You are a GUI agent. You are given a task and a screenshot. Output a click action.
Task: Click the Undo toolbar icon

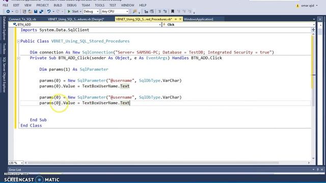tap(49, 11)
